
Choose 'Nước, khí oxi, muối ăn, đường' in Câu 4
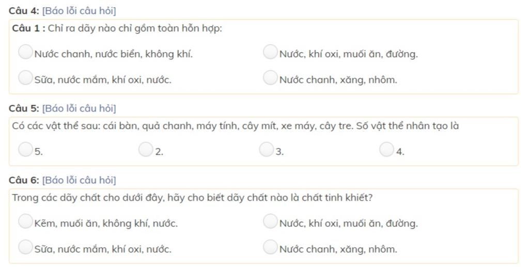point(270,52)
